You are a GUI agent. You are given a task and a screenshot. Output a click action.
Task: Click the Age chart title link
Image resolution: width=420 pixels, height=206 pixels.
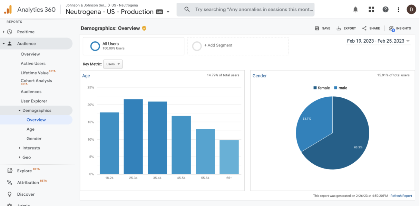point(86,76)
